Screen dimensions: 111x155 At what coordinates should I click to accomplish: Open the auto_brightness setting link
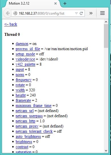point(28,136)
